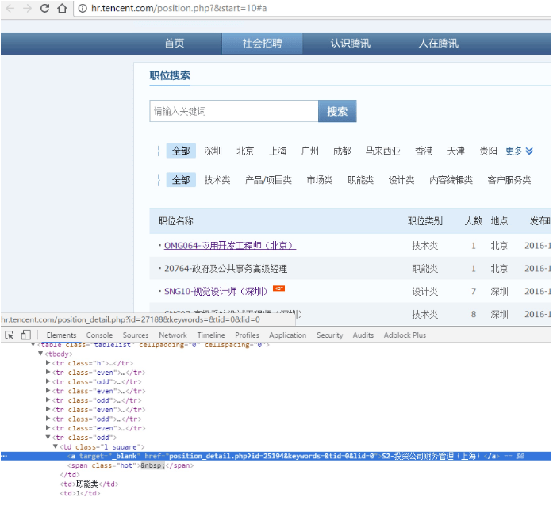Viewport: 553px width, 505px height.
Task: Filter by 内容编辑类 category
Action: 451,180
